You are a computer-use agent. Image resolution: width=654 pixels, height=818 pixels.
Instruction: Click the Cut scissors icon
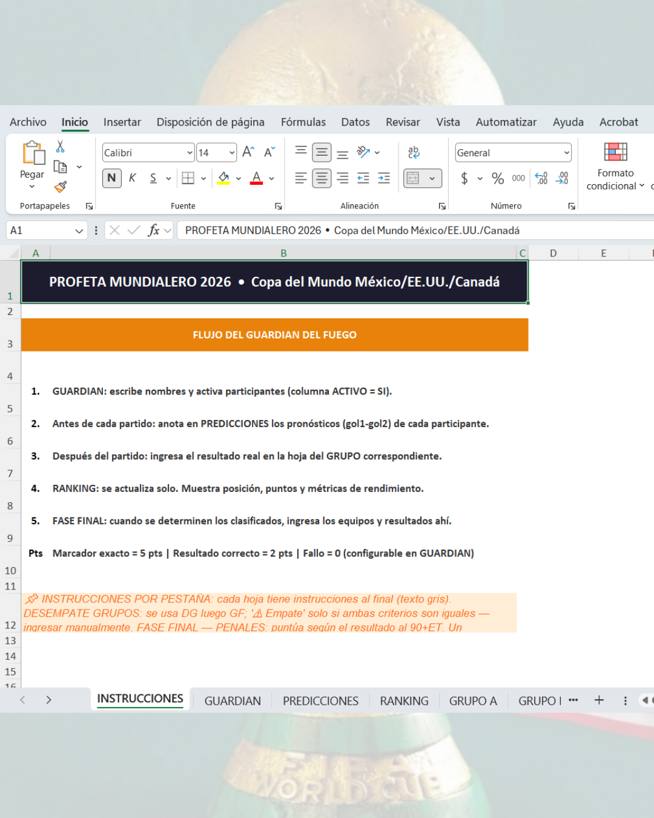point(60,146)
